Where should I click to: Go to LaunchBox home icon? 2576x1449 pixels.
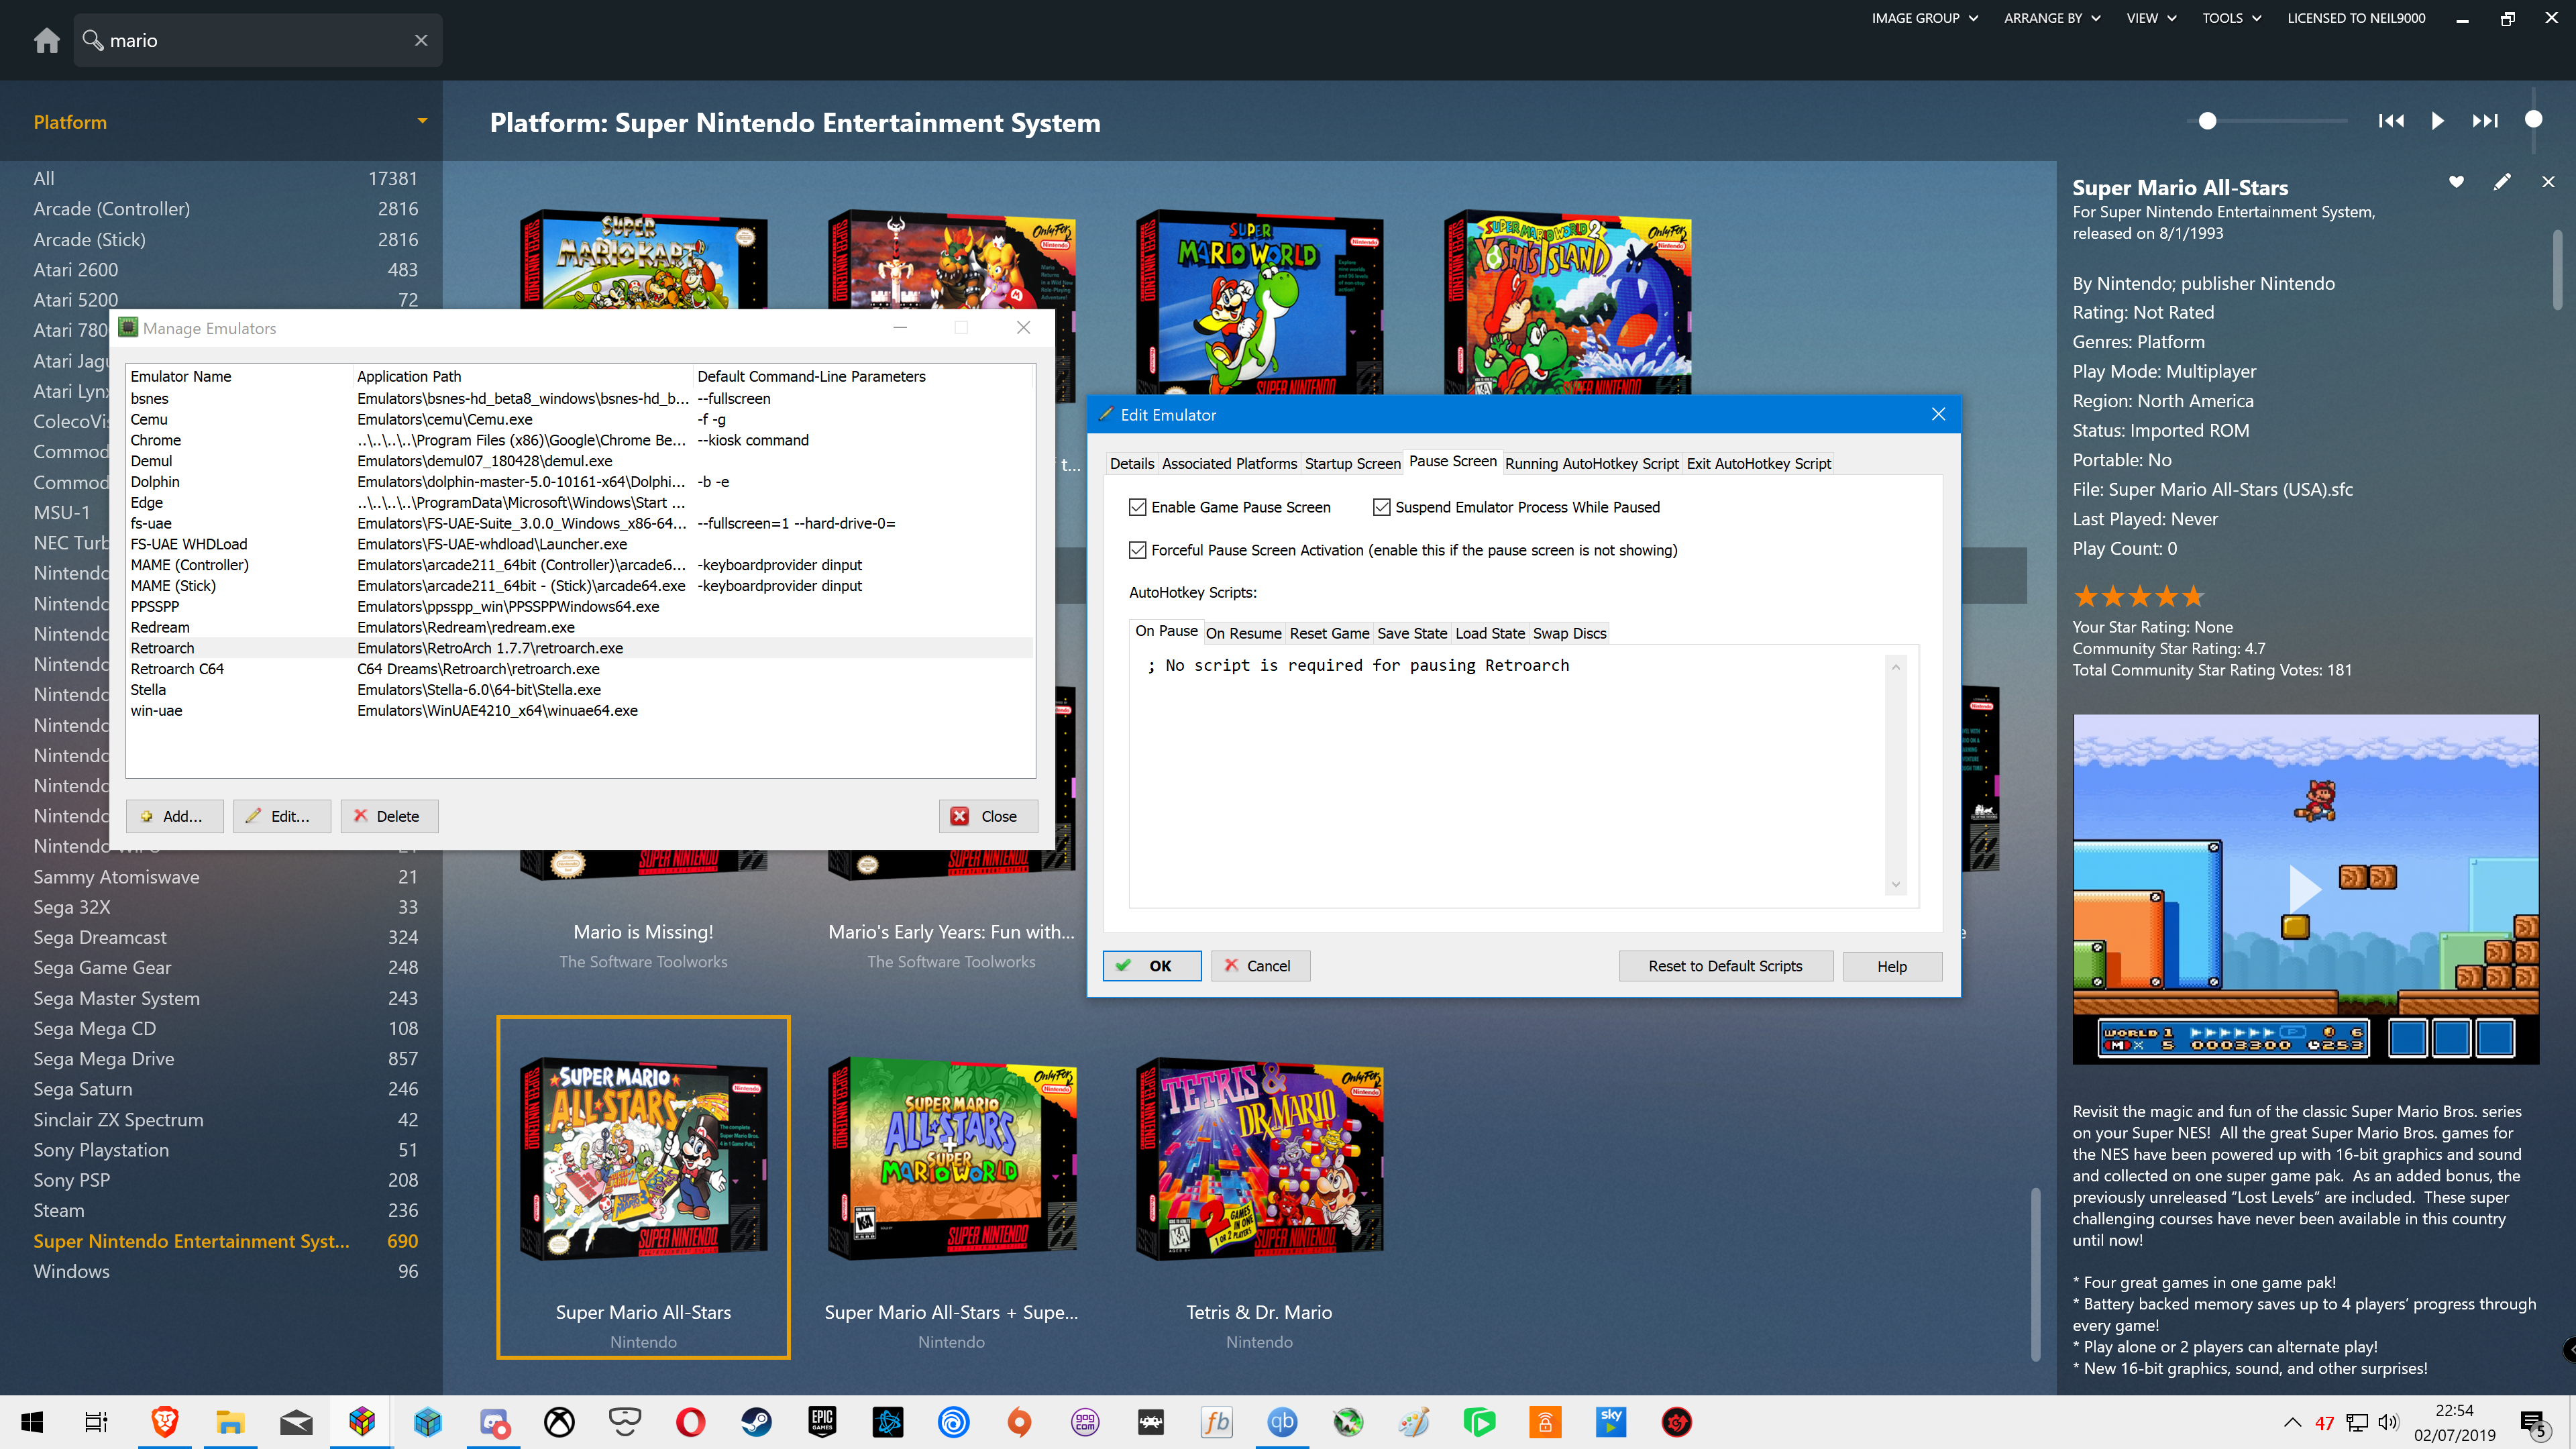46,40
